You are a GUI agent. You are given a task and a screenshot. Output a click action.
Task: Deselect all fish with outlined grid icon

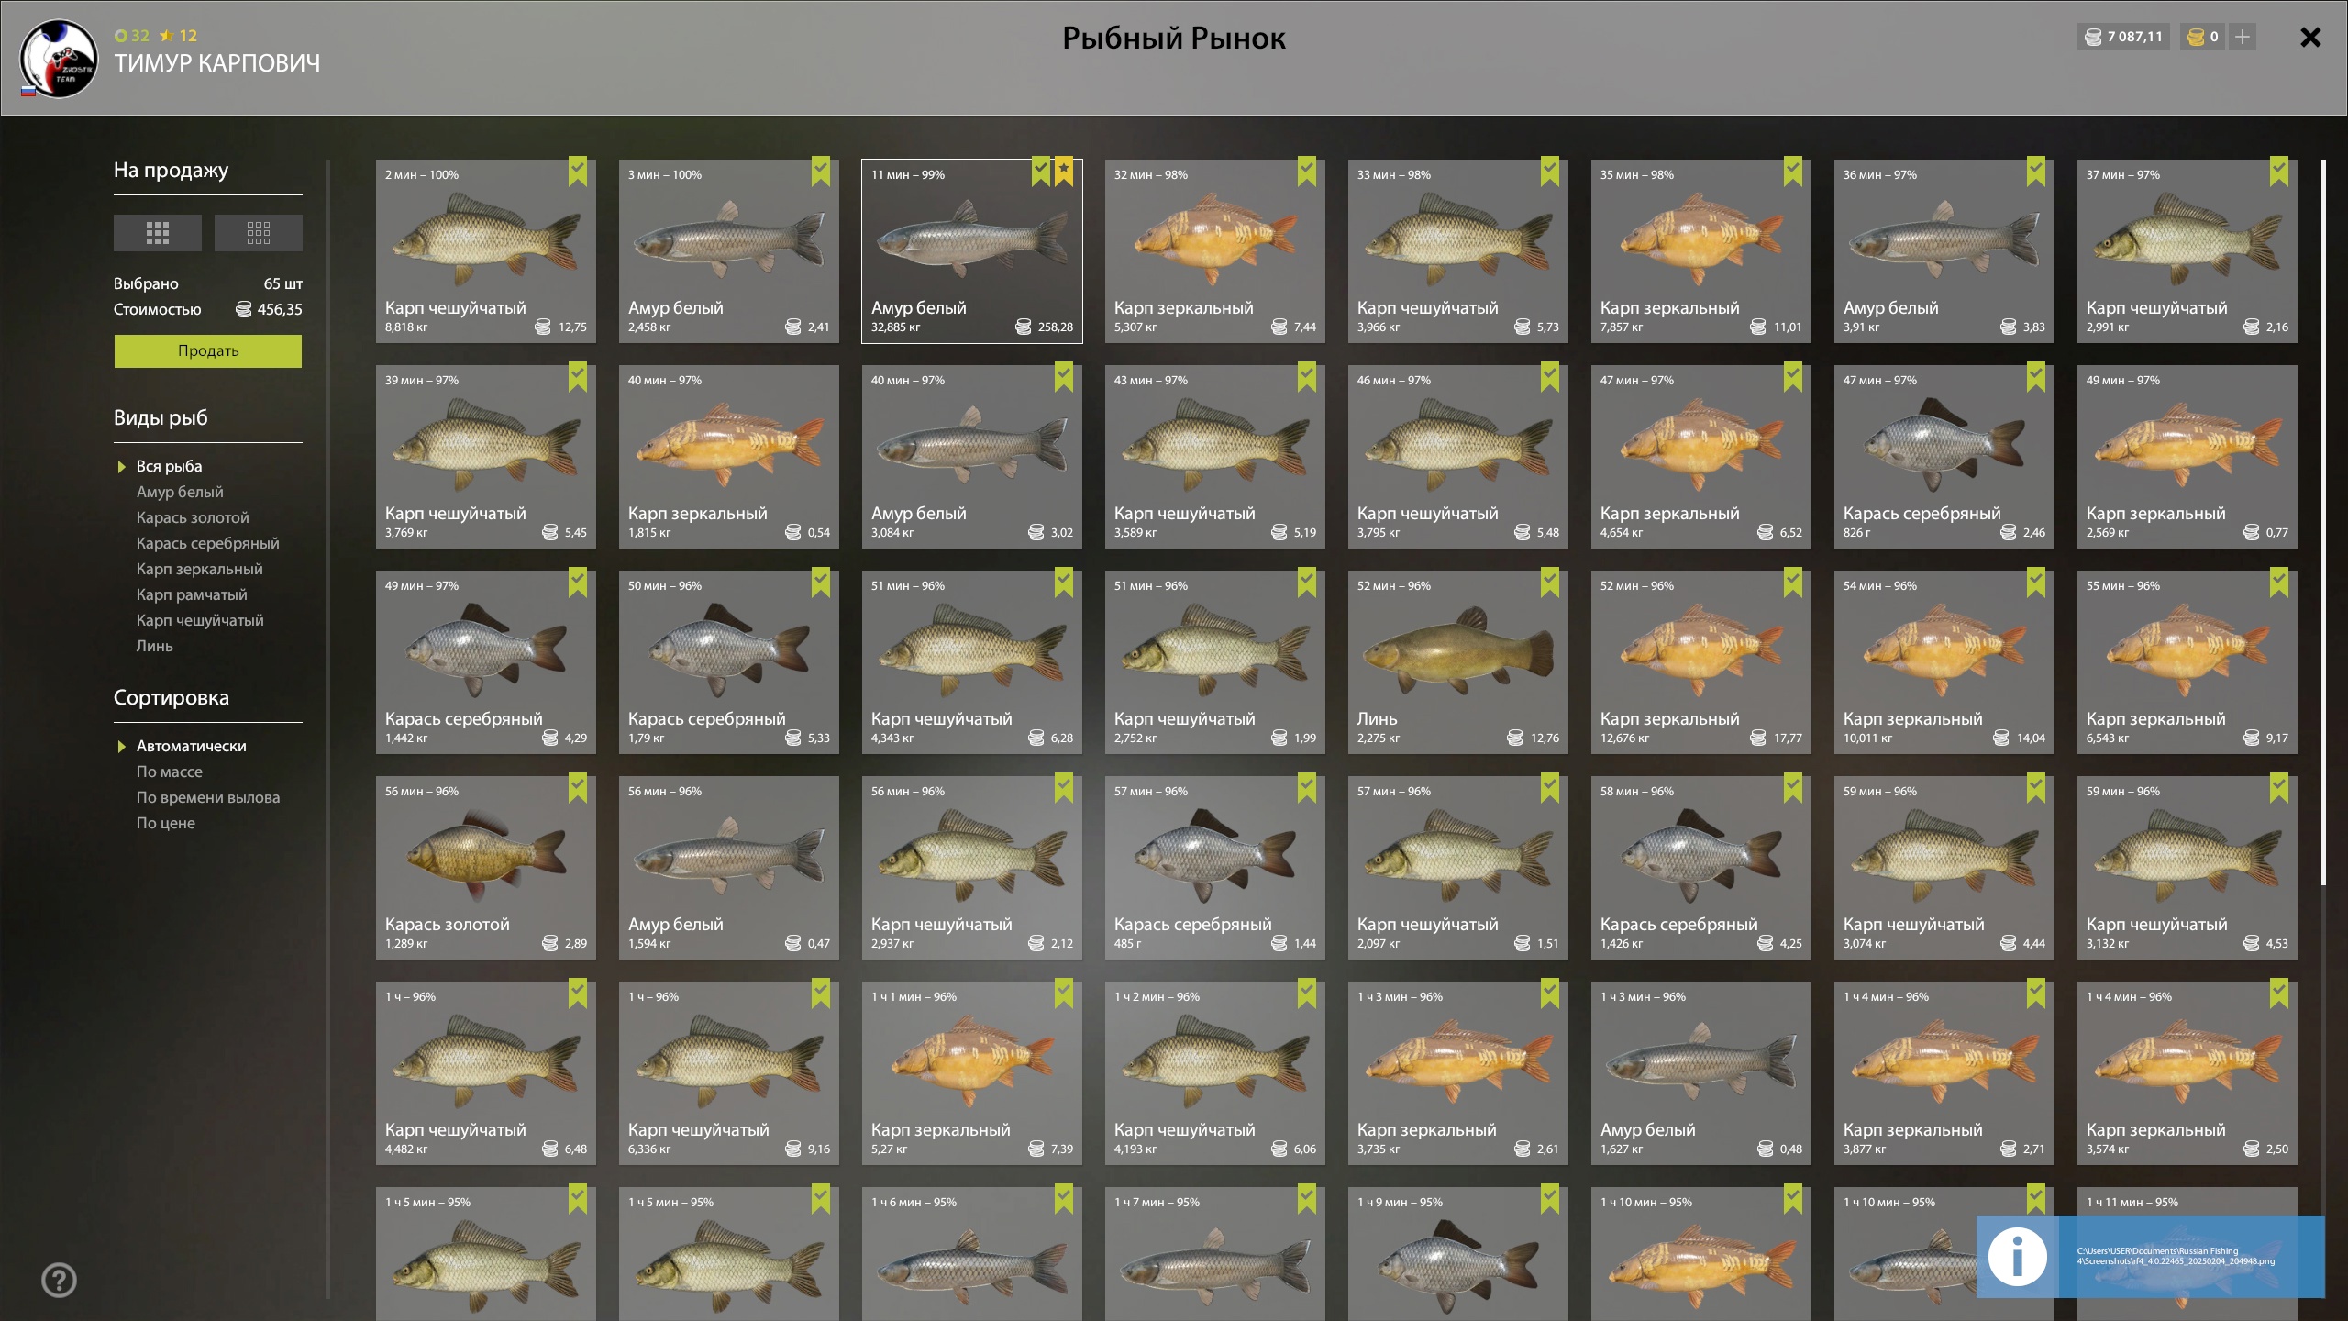click(x=258, y=233)
